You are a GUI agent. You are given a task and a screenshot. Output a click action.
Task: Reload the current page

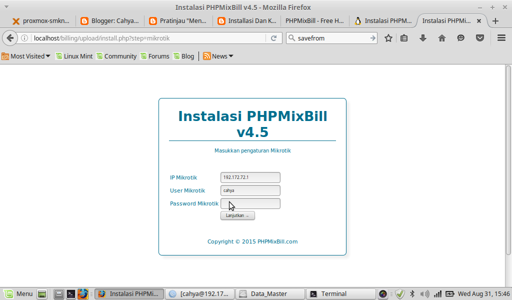point(273,38)
